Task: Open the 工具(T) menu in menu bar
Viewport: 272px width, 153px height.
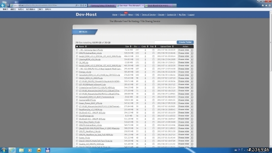Action: pos(40,9)
